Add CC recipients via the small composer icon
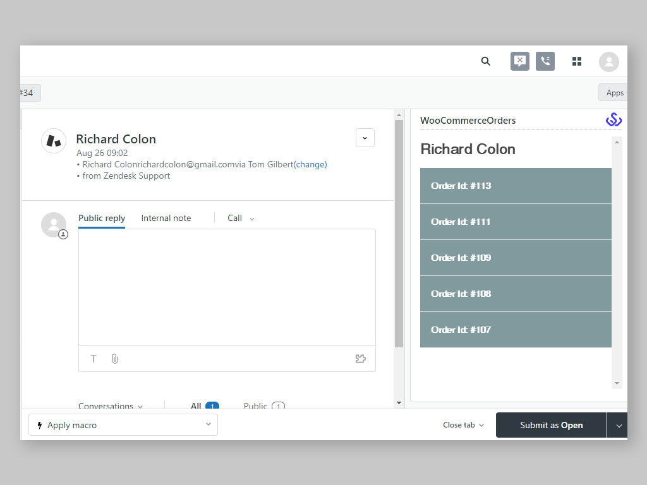The width and height of the screenshot is (647, 485). point(63,234)
